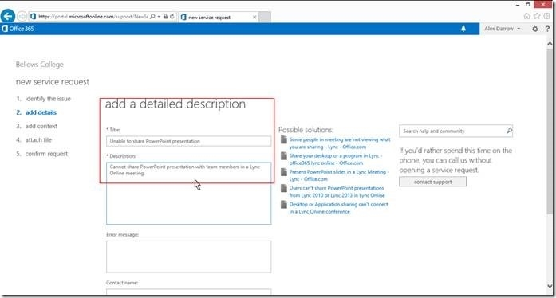The height and width of the screenshot is (298, 556).
Task: Click the Title input field
Action: click(188, 141)
